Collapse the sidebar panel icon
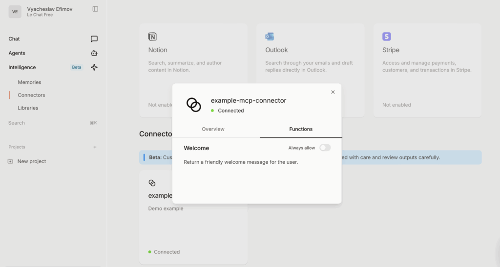Viewport: 500px width, 267px height. (x=95, y=9)
